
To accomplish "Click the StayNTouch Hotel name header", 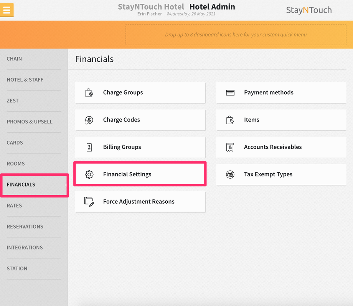I will coord(151,7).
